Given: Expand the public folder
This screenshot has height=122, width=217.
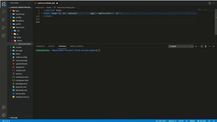Looking at the screenshot, I should 18,24.
